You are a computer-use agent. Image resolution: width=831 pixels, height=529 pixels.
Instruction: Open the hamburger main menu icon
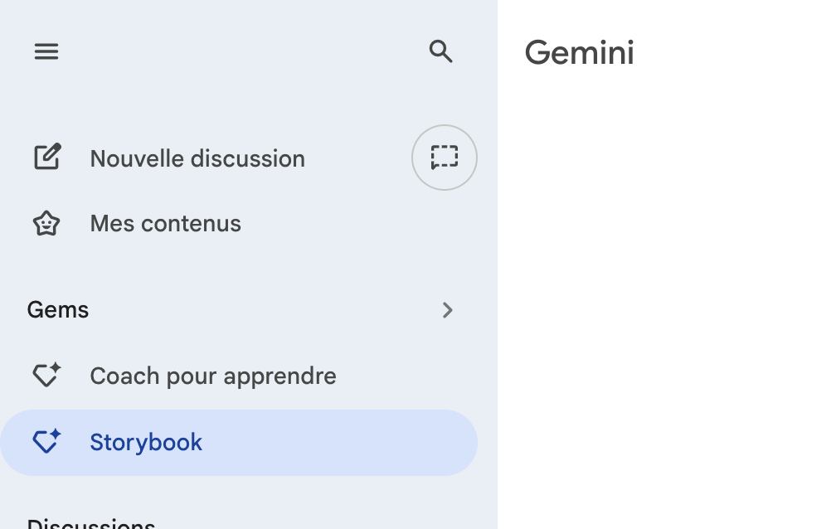46,51
